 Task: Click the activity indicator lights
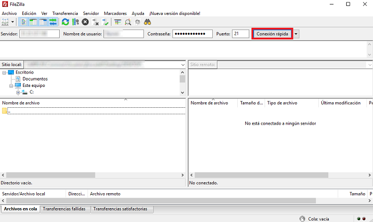[x=361, y=219]
